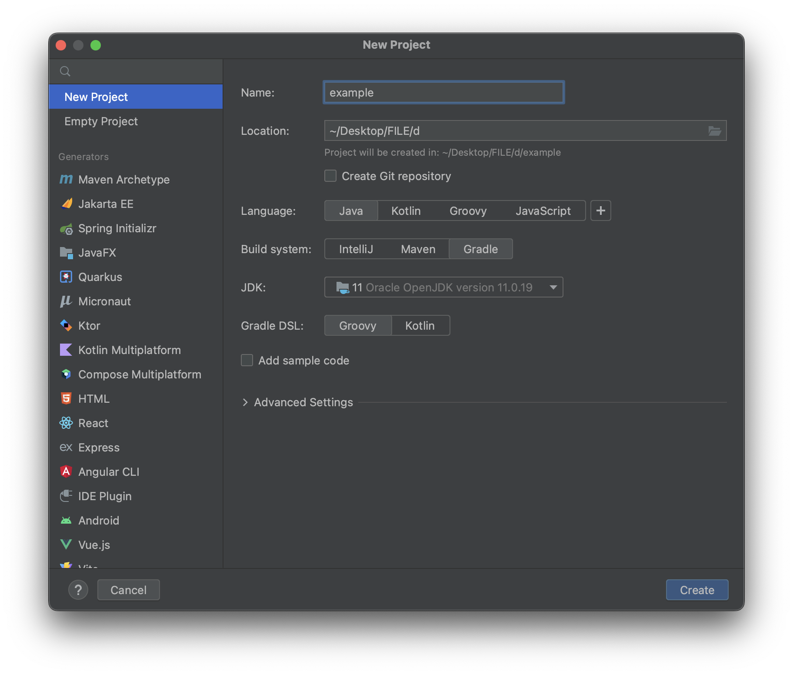Click the Location path field
This screenshot has height=675, width=793.
[525, 130]
